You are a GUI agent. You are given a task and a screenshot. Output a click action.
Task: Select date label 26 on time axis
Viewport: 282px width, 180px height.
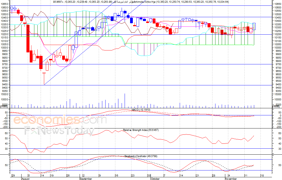[x=68, y=176]
